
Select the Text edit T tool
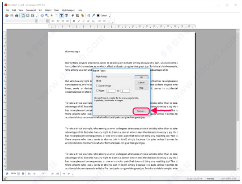coord(61,16)
